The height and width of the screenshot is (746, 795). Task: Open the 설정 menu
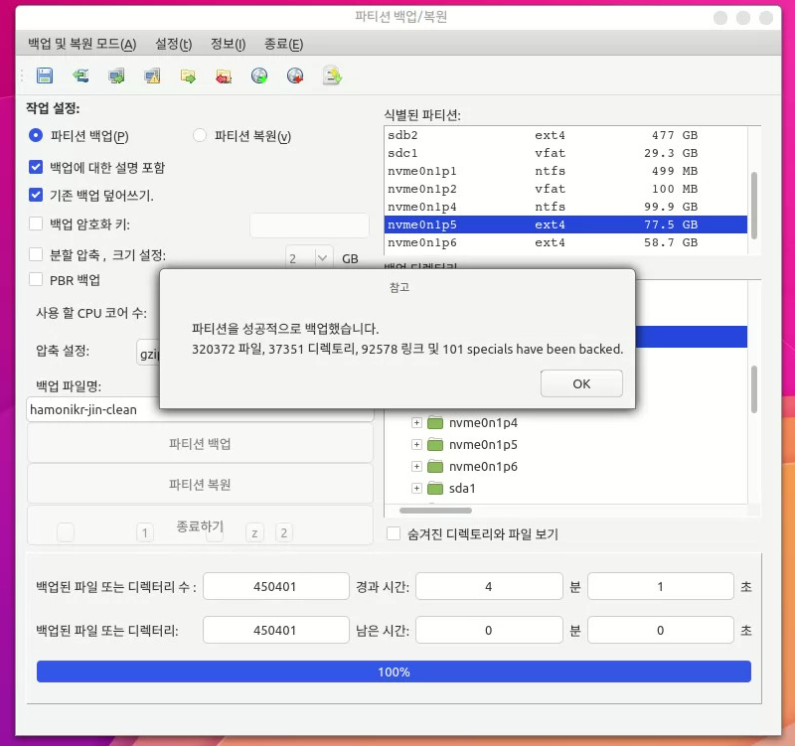[173, 44]
